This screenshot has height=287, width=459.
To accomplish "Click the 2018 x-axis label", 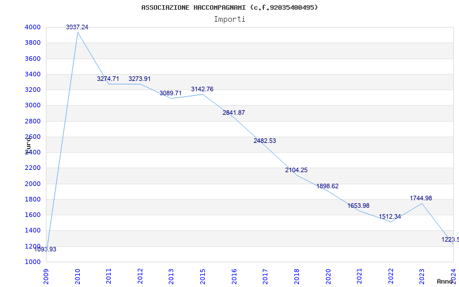I will [x=297, y=277].
